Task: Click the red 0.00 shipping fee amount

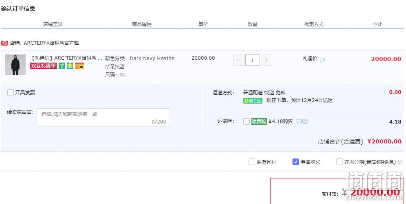Action: (395, 92)
